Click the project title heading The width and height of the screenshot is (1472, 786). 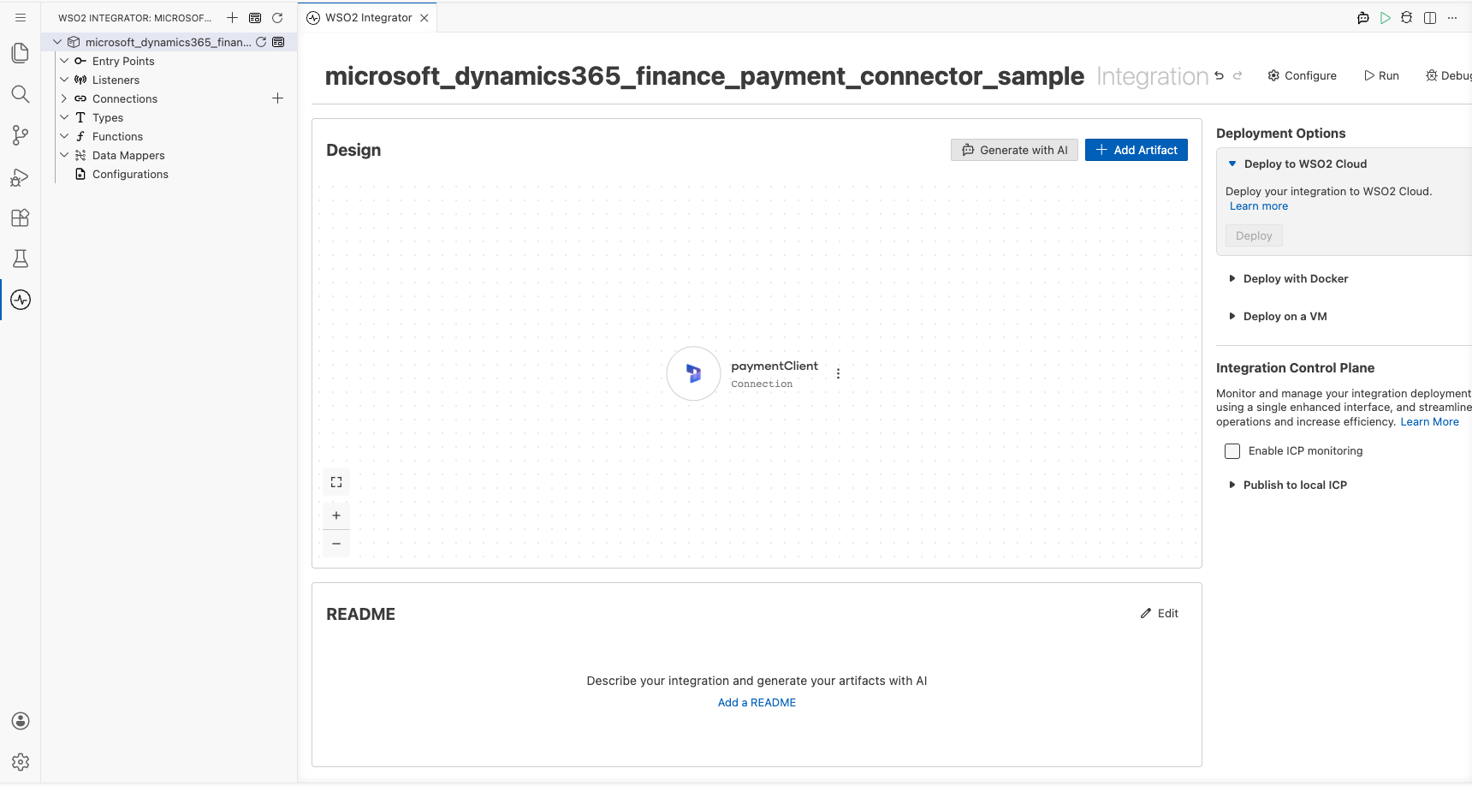(x=704, y=75)
